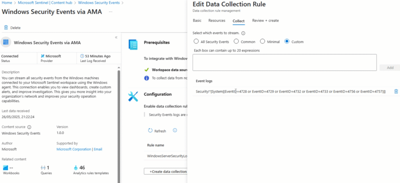Viewport: 400px width, 183px height.
Task: Open Windows Security Events breadcrumb
Action: point(99,3)
